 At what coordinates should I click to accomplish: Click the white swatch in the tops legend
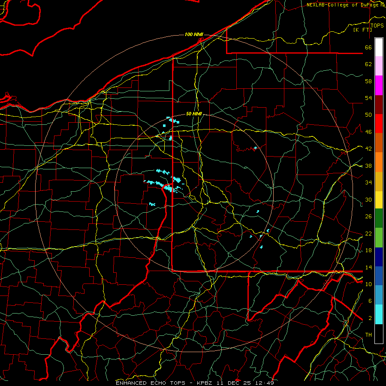pos(379,47)
